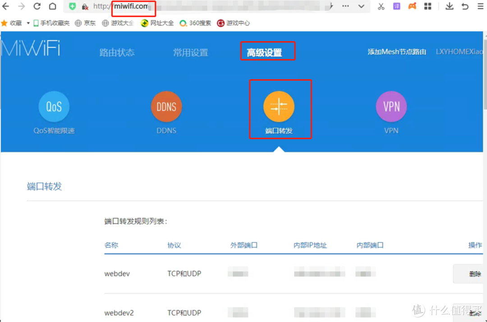The width and height of the screenshot is (487, 322).
Task: Open the 网址大全 bookmark
Action: pos(157,23)
